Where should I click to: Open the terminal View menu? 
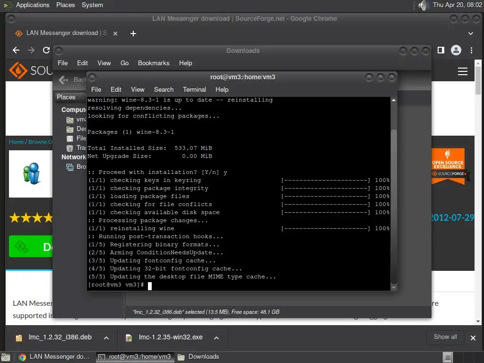pos(138,89)
